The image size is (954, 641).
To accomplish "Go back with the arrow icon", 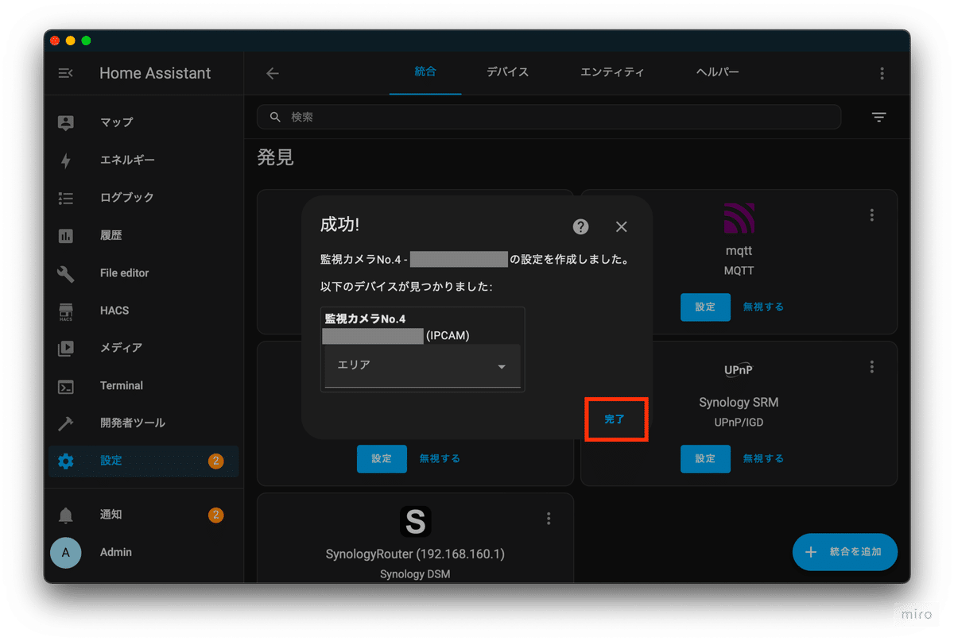I will click(273, 73).
